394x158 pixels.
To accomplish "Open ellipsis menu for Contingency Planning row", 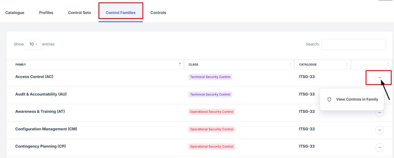I will point(380,147).
